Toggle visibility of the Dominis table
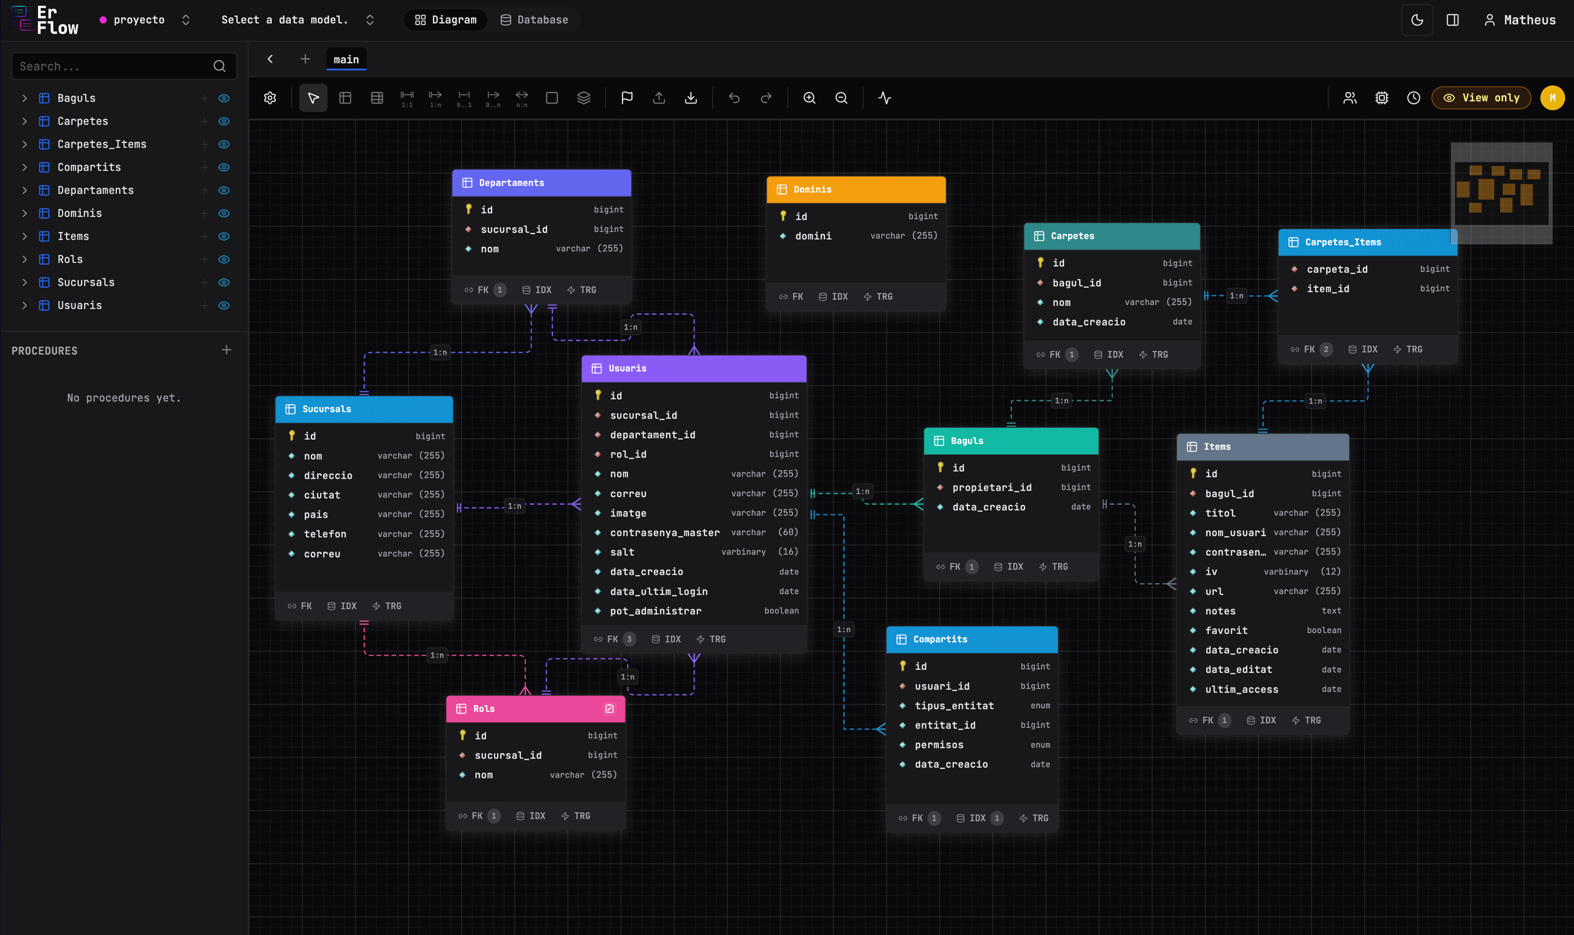 224,213
